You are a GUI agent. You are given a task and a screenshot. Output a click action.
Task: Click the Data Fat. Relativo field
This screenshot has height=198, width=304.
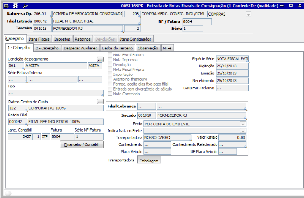coord(232,88)
